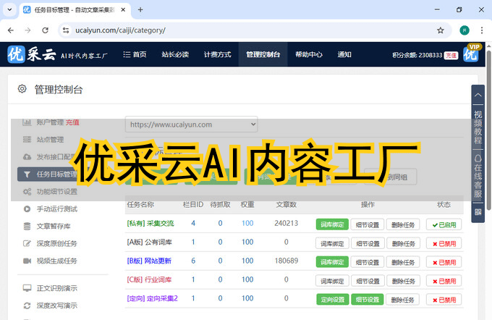Viewport: 492px width, 320px height.
Task: Go to 计费方式 in top navigation
Action: click(x=217, y=54)
